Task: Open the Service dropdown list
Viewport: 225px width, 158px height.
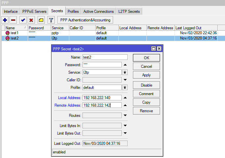Action: click(x=125, y=72)
